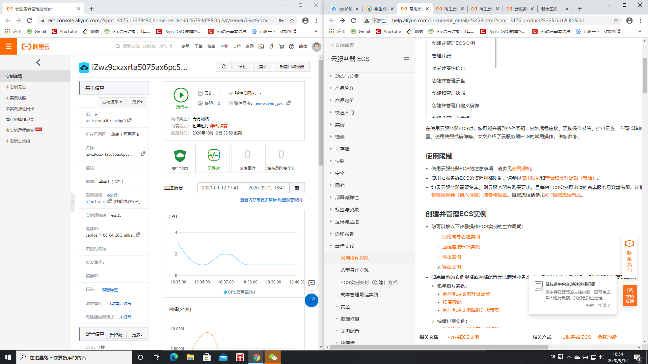Image resolution: width=648 pixels, height=364 pixels.
Task: Open the feedback chat bubble icon
Action: pyautogui.click(x=311, y=284)
